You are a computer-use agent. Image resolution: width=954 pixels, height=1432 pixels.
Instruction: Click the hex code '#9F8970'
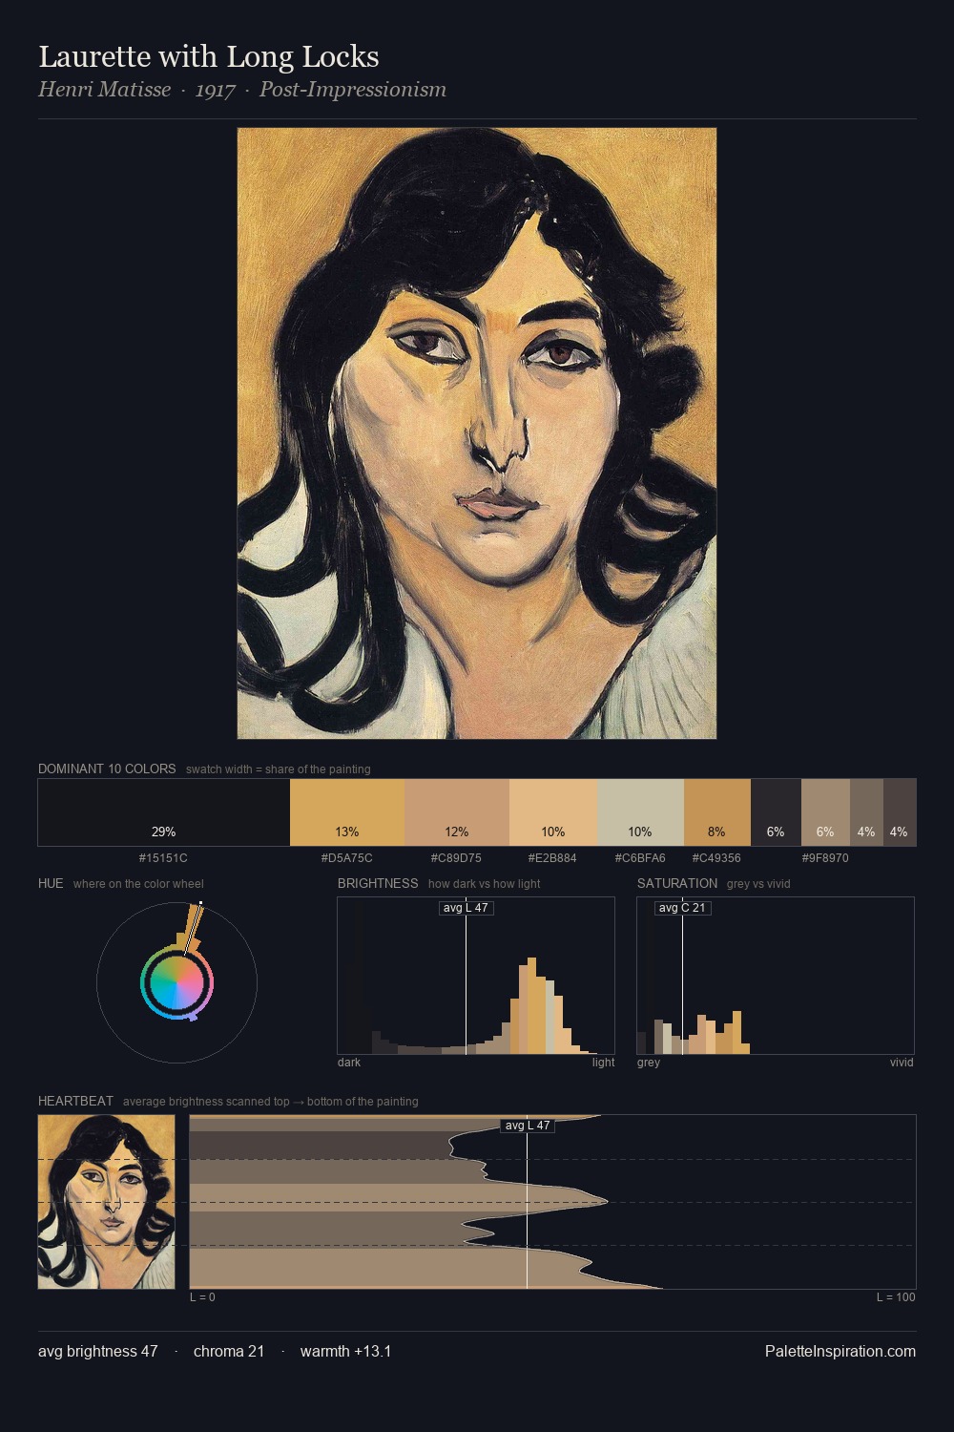coord(825,858)
